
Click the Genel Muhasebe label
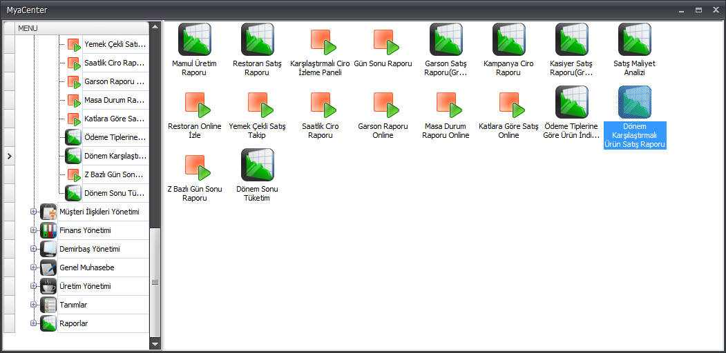coord(87,268)
